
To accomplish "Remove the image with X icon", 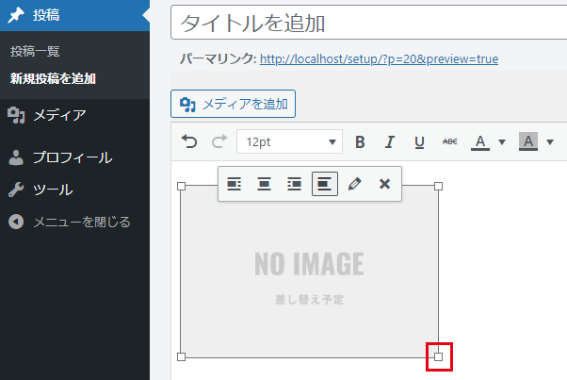I will click(x=384, y=184).
